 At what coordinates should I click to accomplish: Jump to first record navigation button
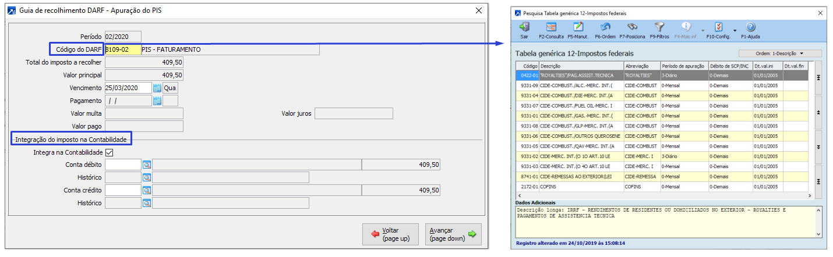[x=818, y=77]
